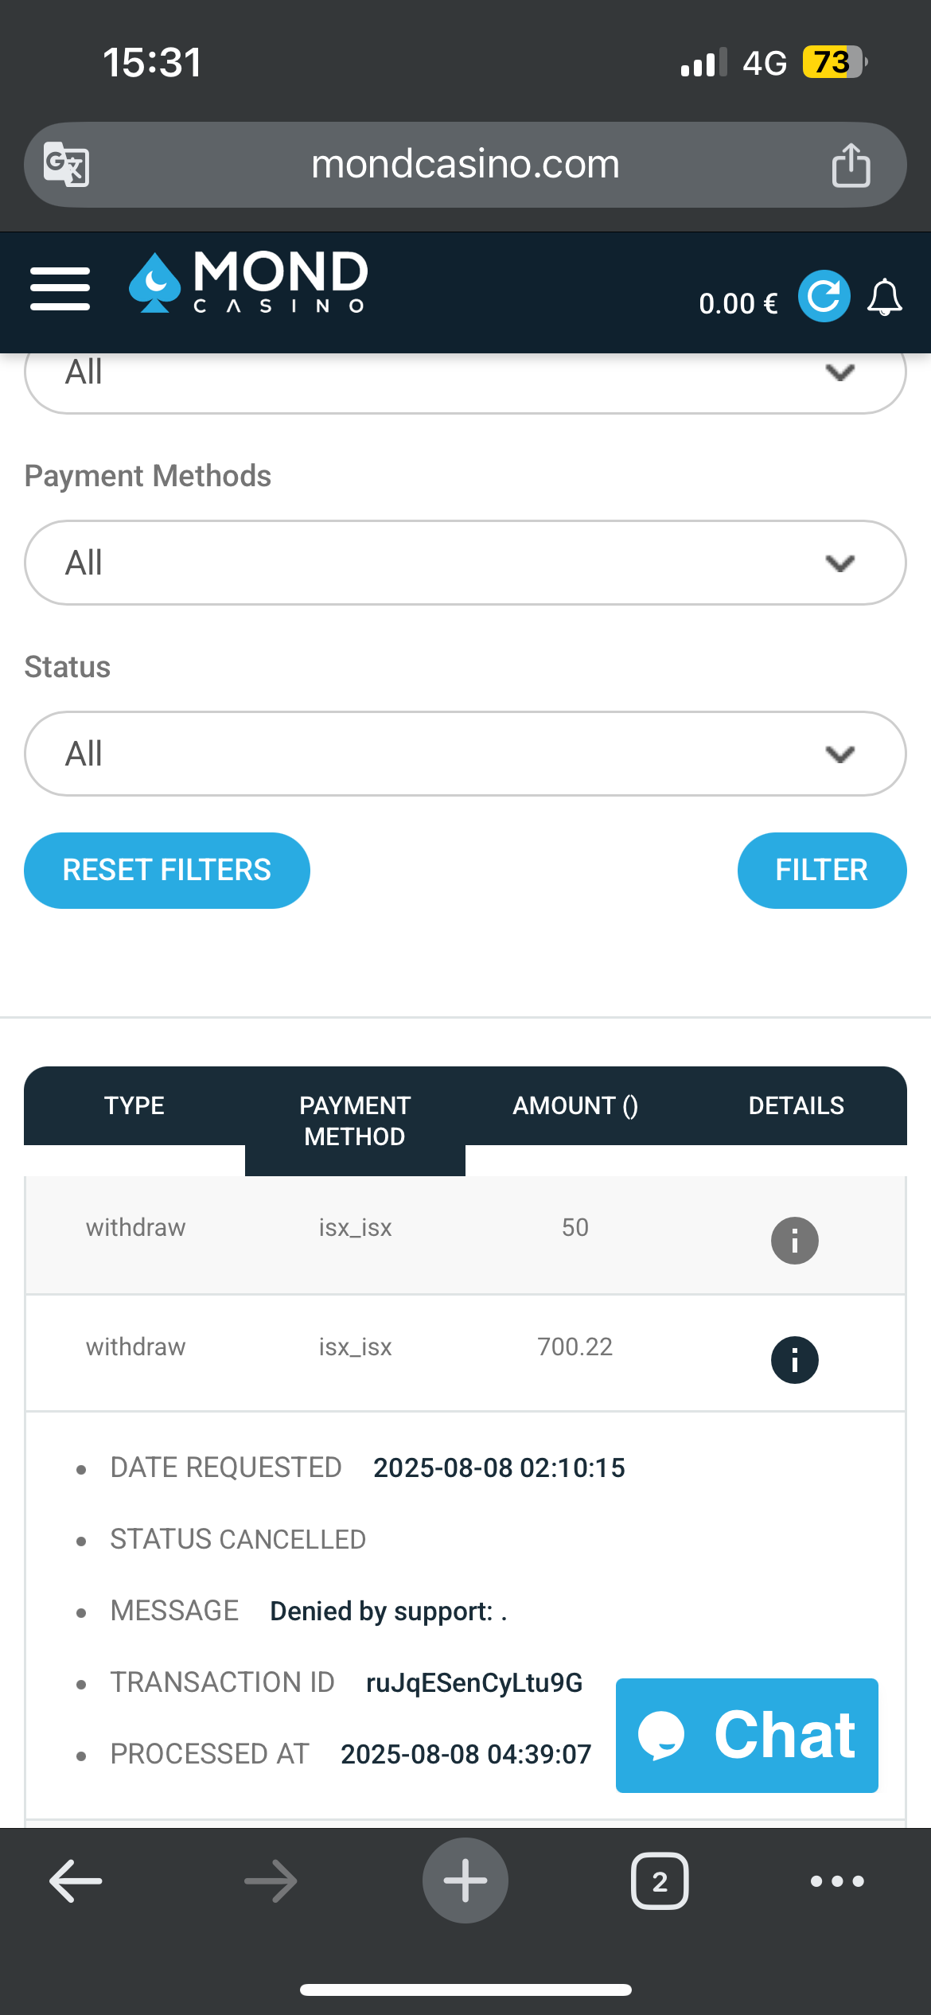The image size is (931, 2015).
Task: Open a new browser tab
Action: point(465,1881)
